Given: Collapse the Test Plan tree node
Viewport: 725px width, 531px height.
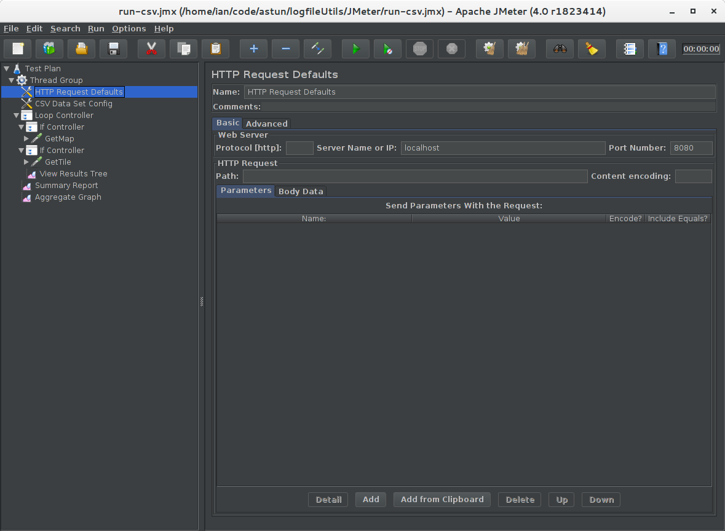Looking at the screenshot, I should pos(7,68).
